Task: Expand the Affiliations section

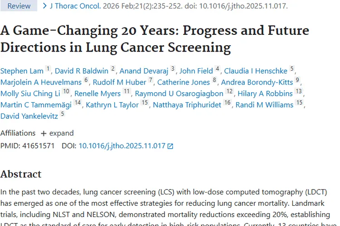Action: tap(57, 133)
